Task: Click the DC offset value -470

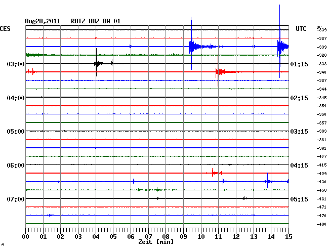Action: [x=321, y=216]
